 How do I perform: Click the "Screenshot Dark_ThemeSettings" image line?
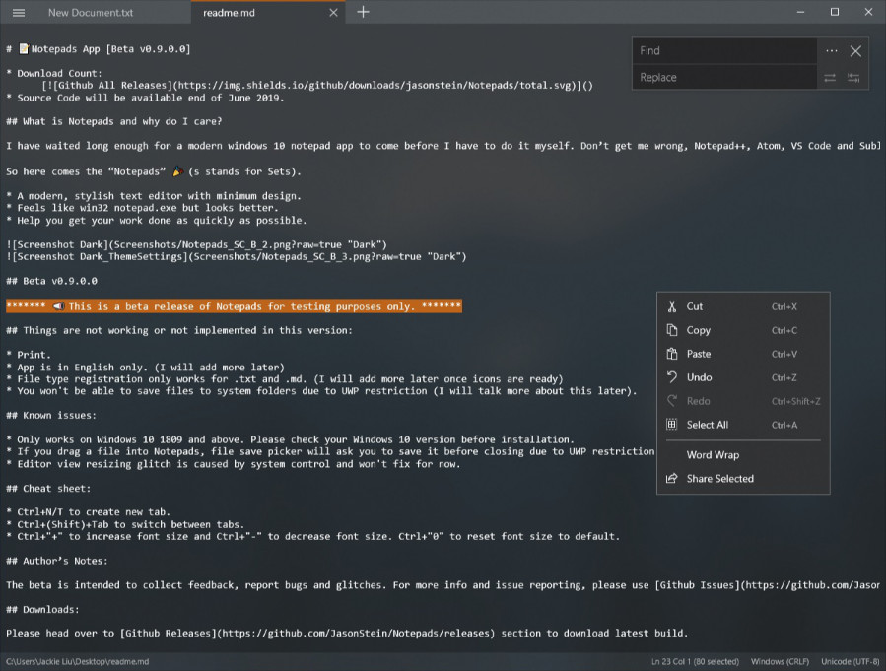pos(237,256)
